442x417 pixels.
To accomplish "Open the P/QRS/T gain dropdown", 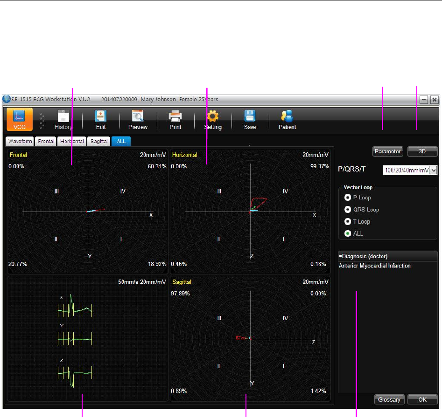I will click(x=410, y=170).
